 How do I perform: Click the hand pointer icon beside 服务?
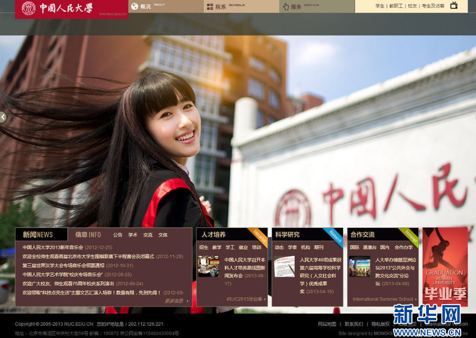[286, 6]
